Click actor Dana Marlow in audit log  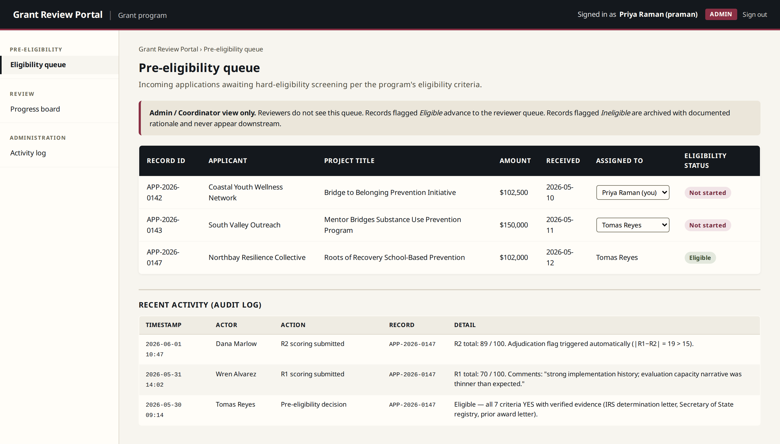coord(236,344)
